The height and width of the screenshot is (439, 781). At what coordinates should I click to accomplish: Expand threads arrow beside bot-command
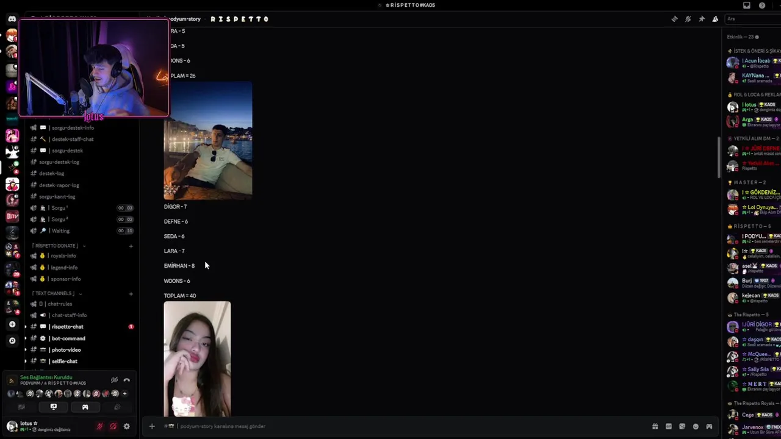coord(25,338)
